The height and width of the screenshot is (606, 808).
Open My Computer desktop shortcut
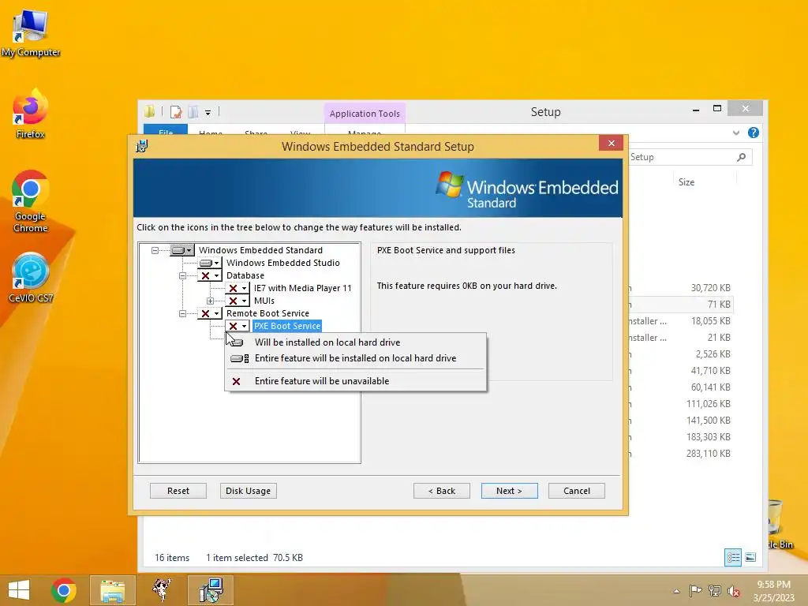[x=31, y=32]
